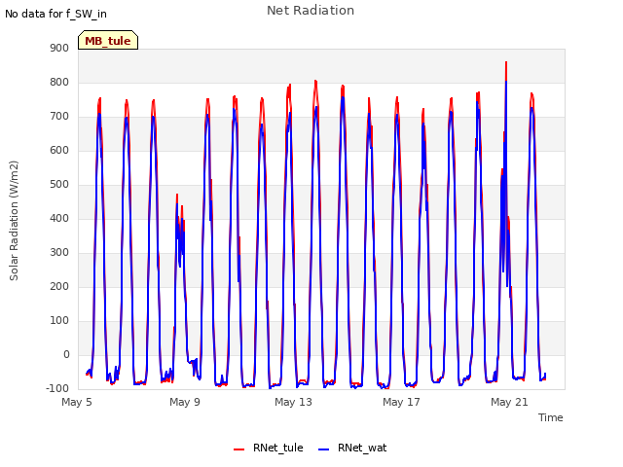
Task: Click the Time axis title
Action: (x=551, y=417)
